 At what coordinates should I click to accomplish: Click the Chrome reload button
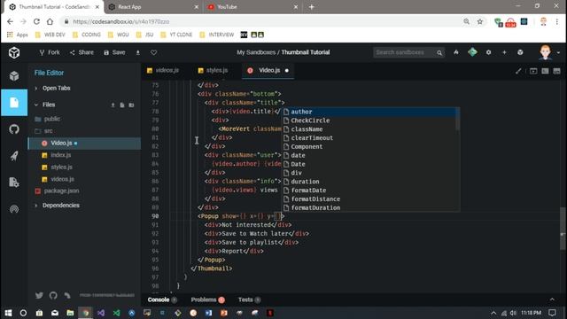click(x=36, y=21)
